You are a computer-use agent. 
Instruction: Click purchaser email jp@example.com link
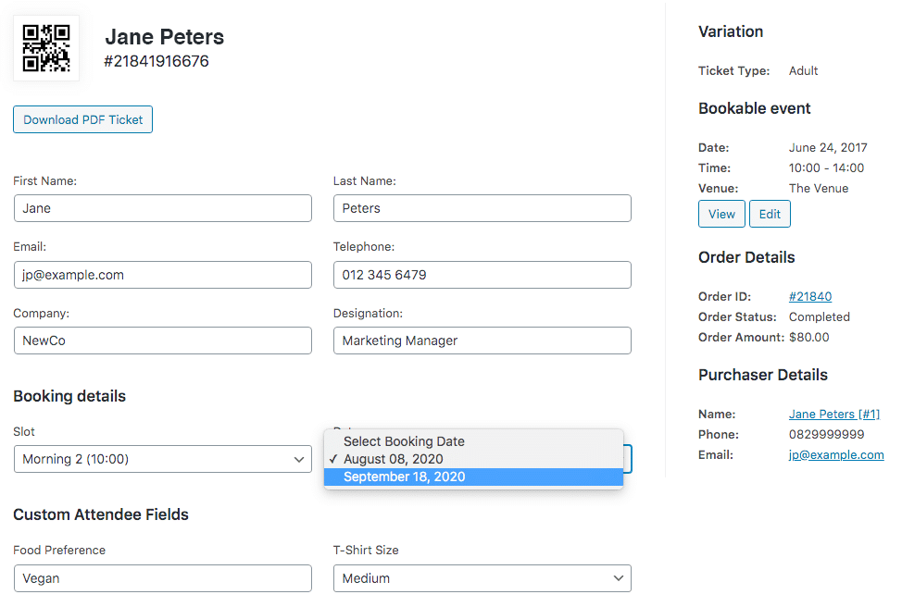[x=836, y=454]
